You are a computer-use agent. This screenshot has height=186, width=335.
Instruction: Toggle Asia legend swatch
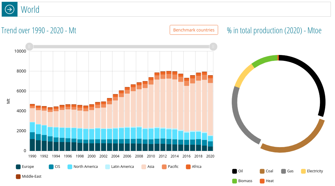click(144, 167)
